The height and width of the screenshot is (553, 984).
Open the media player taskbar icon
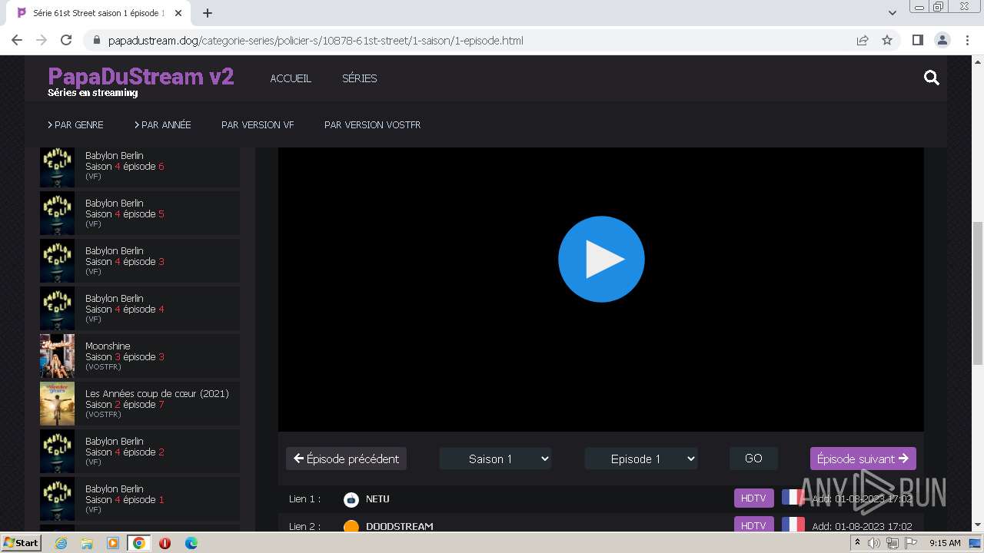(x=113, y=543)
